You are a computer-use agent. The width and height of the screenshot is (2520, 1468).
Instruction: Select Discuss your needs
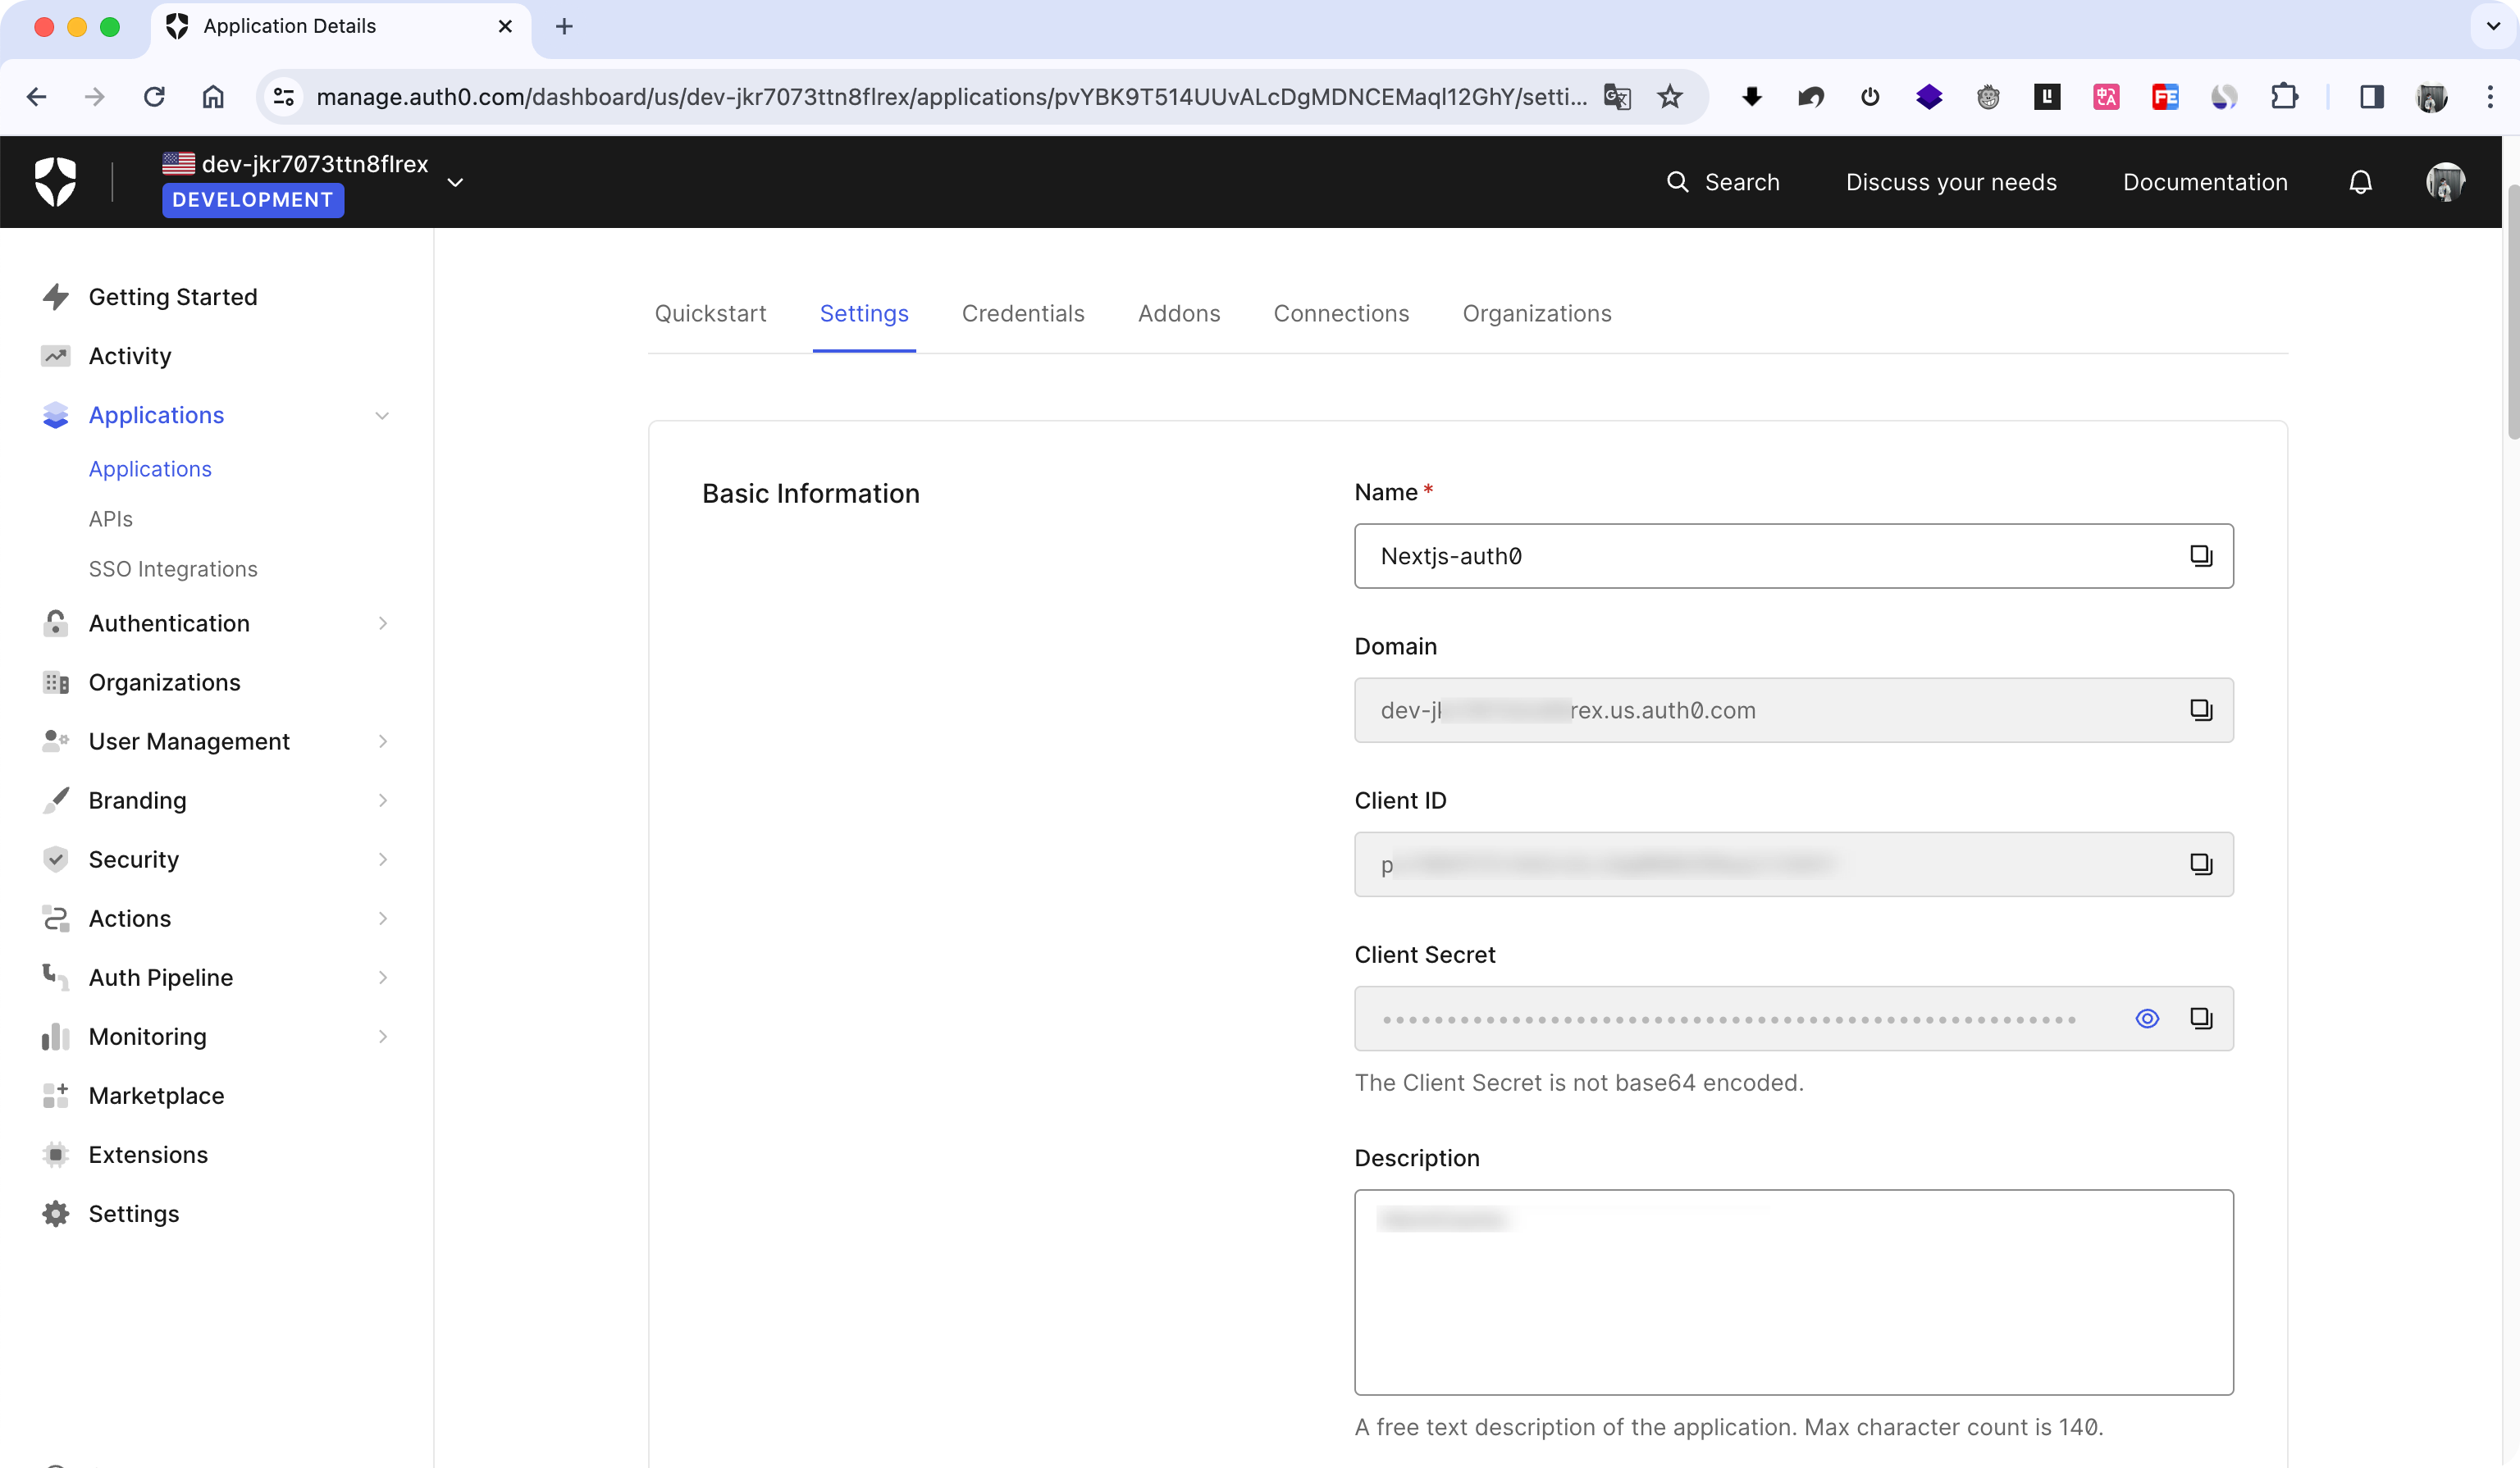tap(1951, 181)
